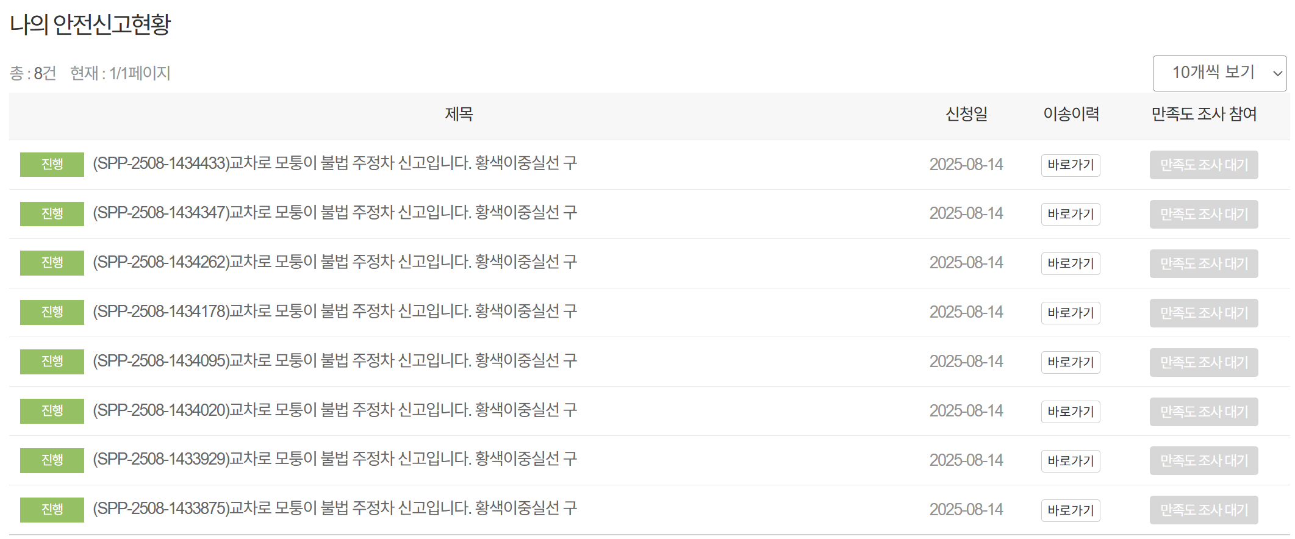Open the SPP-2508-1434347 report details
Screen dimensions: 1295x539
(333, 213)
